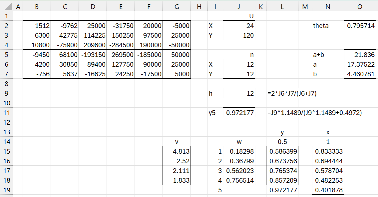Screen dimensions: 378x197
Task: Select the y5 result cell beside its label
Action: pos(239,113)
